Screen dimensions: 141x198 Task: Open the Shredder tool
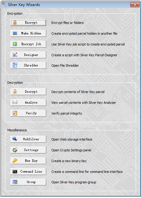point(28,65)
